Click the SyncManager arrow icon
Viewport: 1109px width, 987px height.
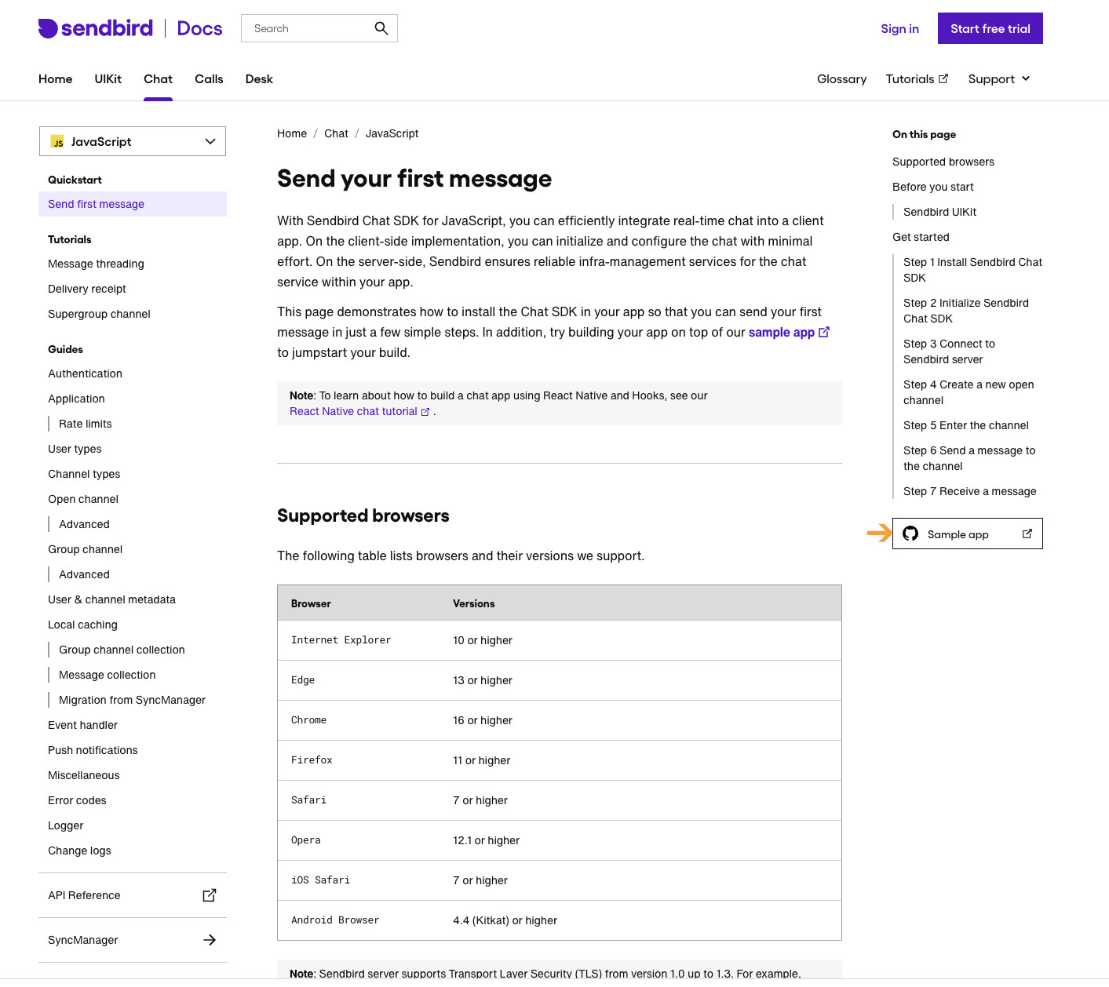tap(210, 940)
